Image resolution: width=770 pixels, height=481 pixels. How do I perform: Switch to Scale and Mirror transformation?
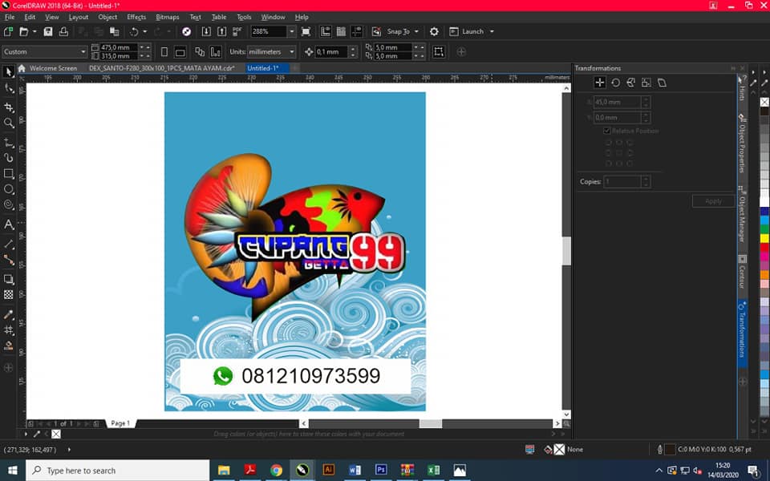(631, 83)
